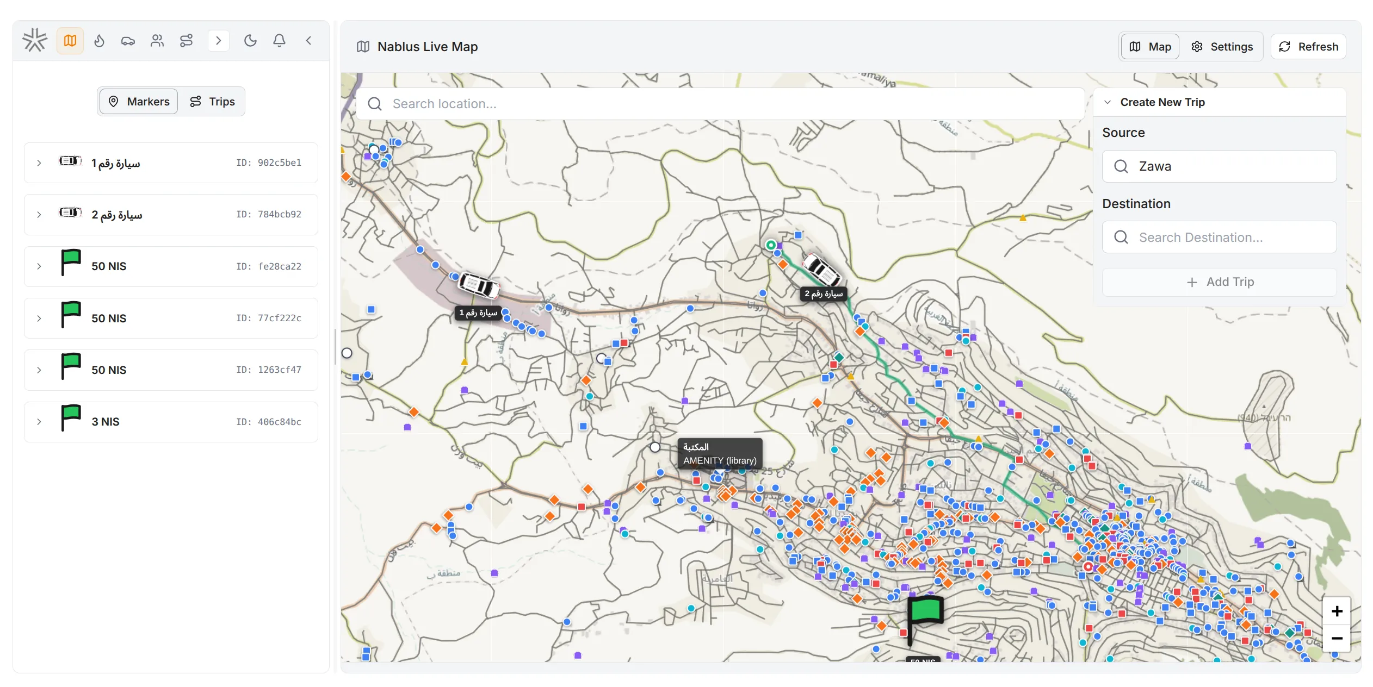Select ID: 784bcb92 text

tap(269, 214)
